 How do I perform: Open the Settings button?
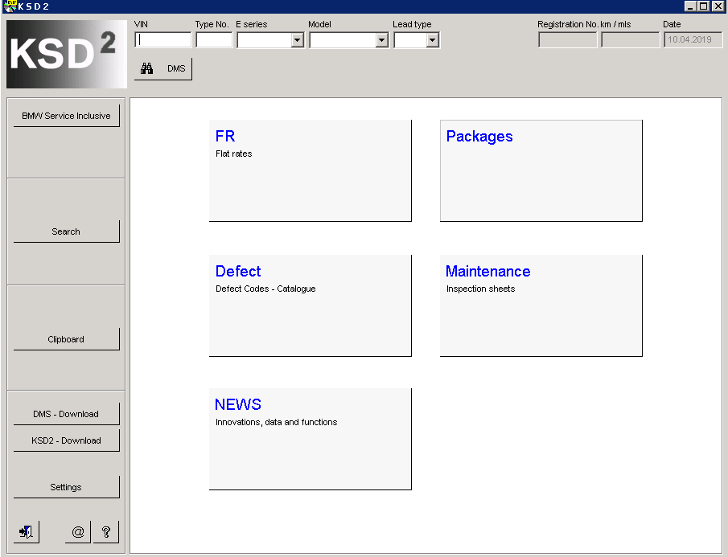pyautogui.click(x=67, y=487)
